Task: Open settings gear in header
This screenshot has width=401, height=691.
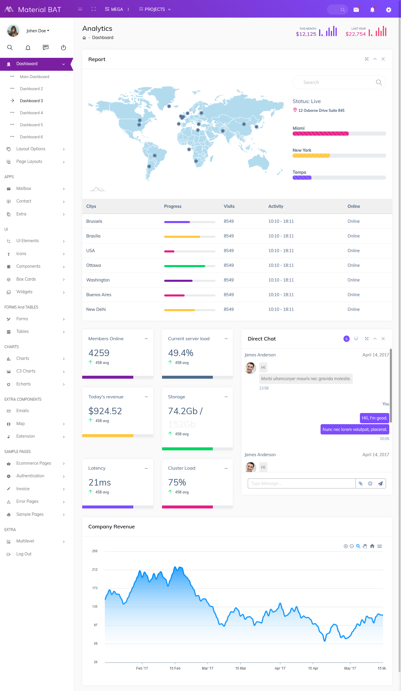Action: 389,10
